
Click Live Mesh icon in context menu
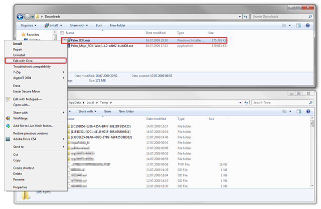point(8,126)
